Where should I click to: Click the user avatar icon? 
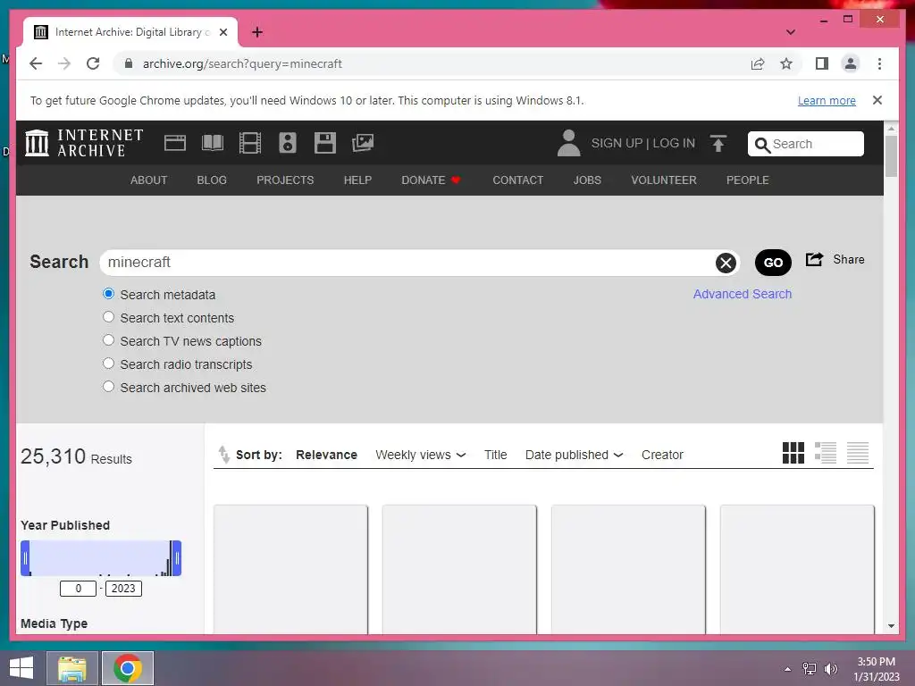[568, 143]
